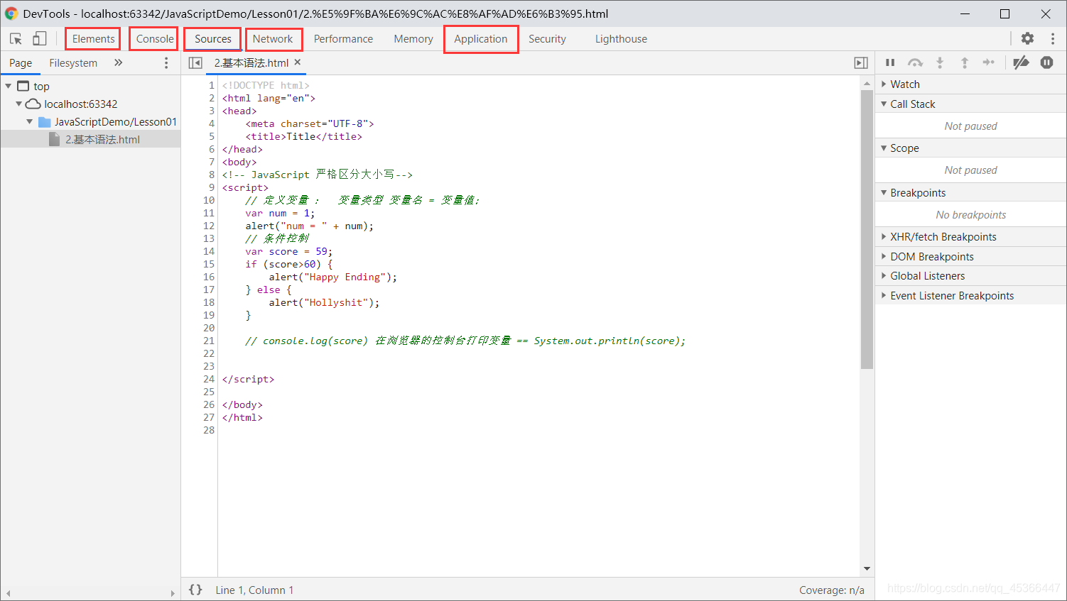The height and width of the screenshot is (601, 1067).
Task: Click the code editor vertical scrollbar thumb
Action: pos(867,229)
